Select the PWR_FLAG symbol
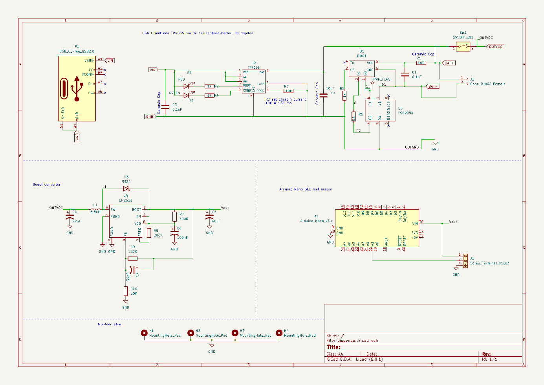This screenshot has width=544, height=385. pos(372,83)
